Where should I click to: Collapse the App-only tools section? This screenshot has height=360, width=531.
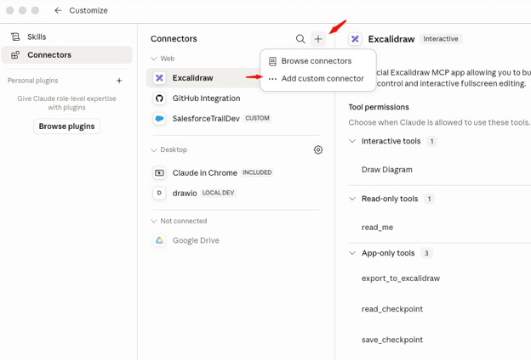352,253
